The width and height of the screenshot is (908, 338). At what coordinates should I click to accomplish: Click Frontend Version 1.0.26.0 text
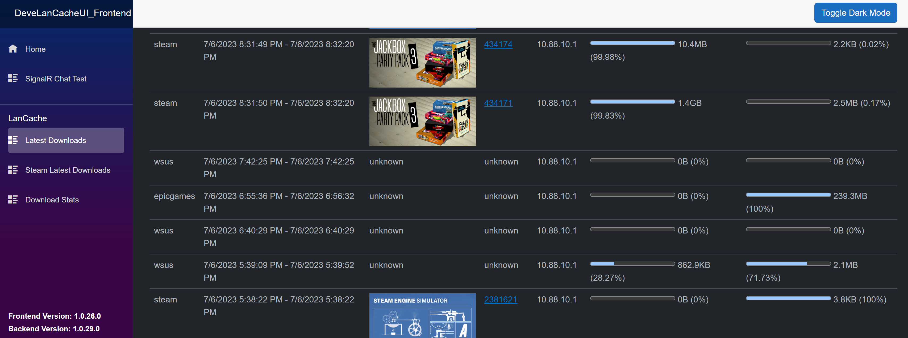coord(55,316)
